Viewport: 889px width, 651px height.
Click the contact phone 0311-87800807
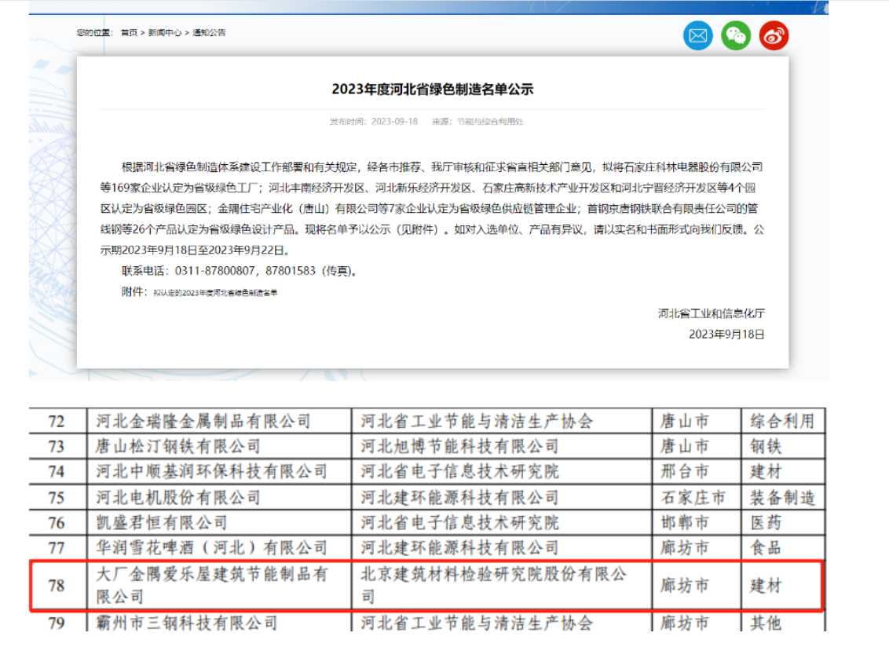tap(215, 271)
